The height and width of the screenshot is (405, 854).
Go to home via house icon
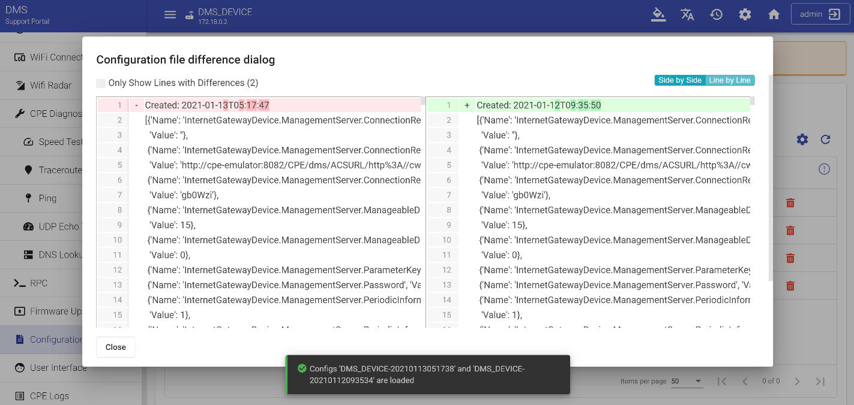coord(774,15)
